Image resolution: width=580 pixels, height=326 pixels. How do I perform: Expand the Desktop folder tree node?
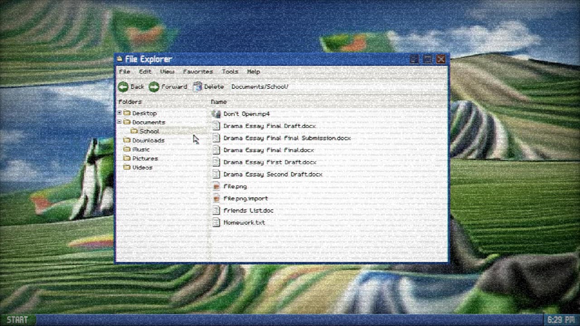point(120,113)
